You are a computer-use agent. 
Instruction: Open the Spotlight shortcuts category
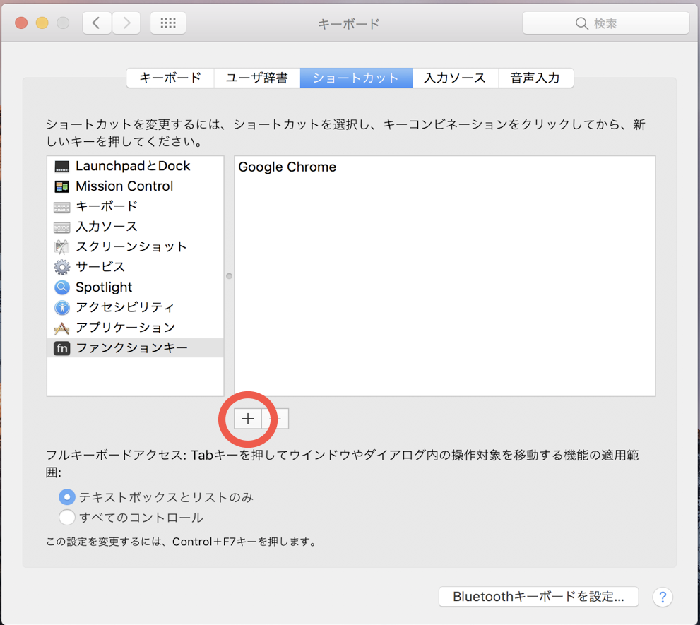click(x=103, y=287)
